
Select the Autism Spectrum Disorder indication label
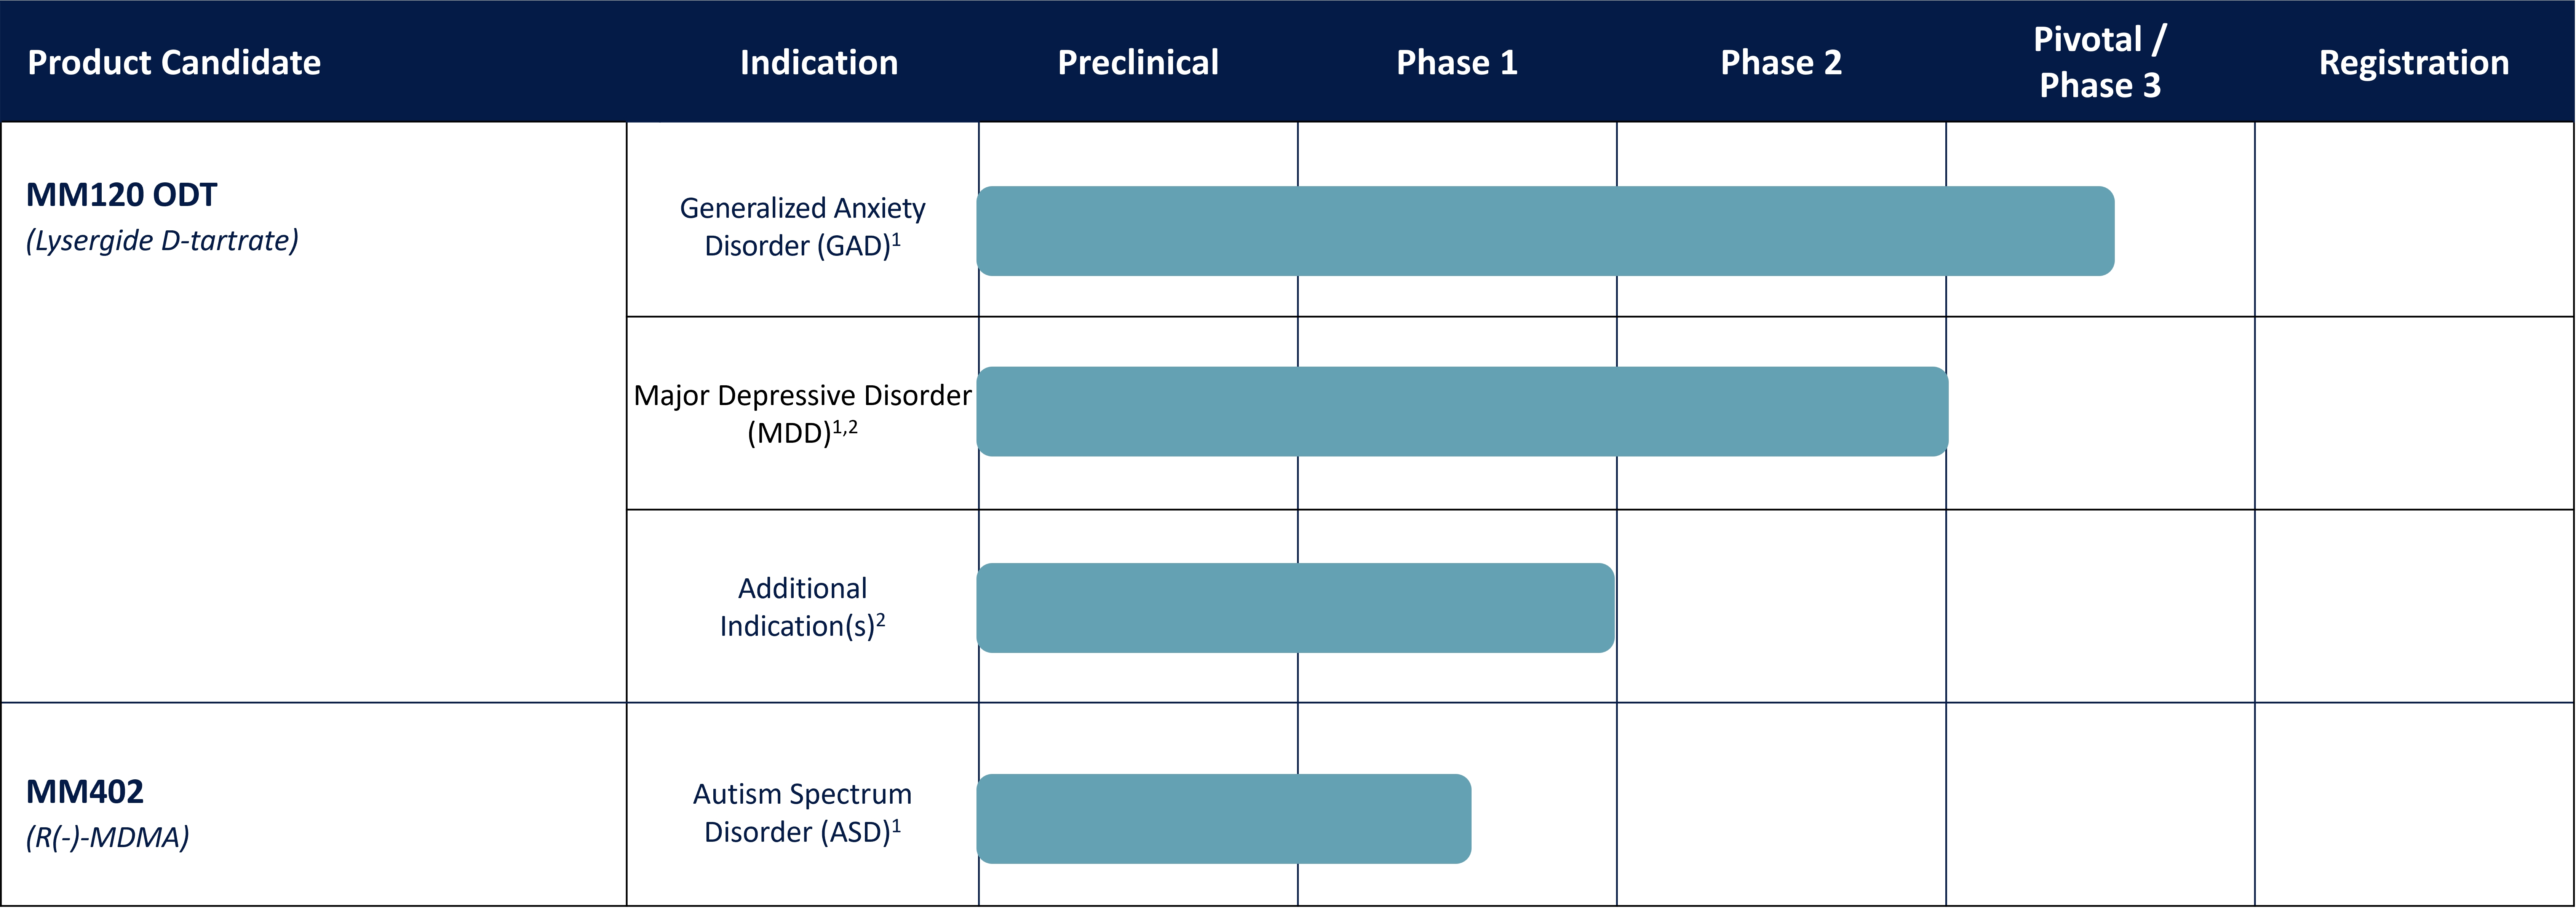coord(802,813)
